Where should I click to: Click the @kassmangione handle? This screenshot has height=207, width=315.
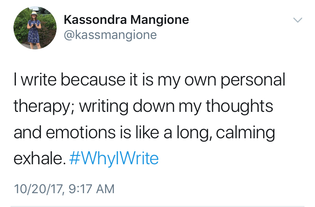[x=110, y=35]
